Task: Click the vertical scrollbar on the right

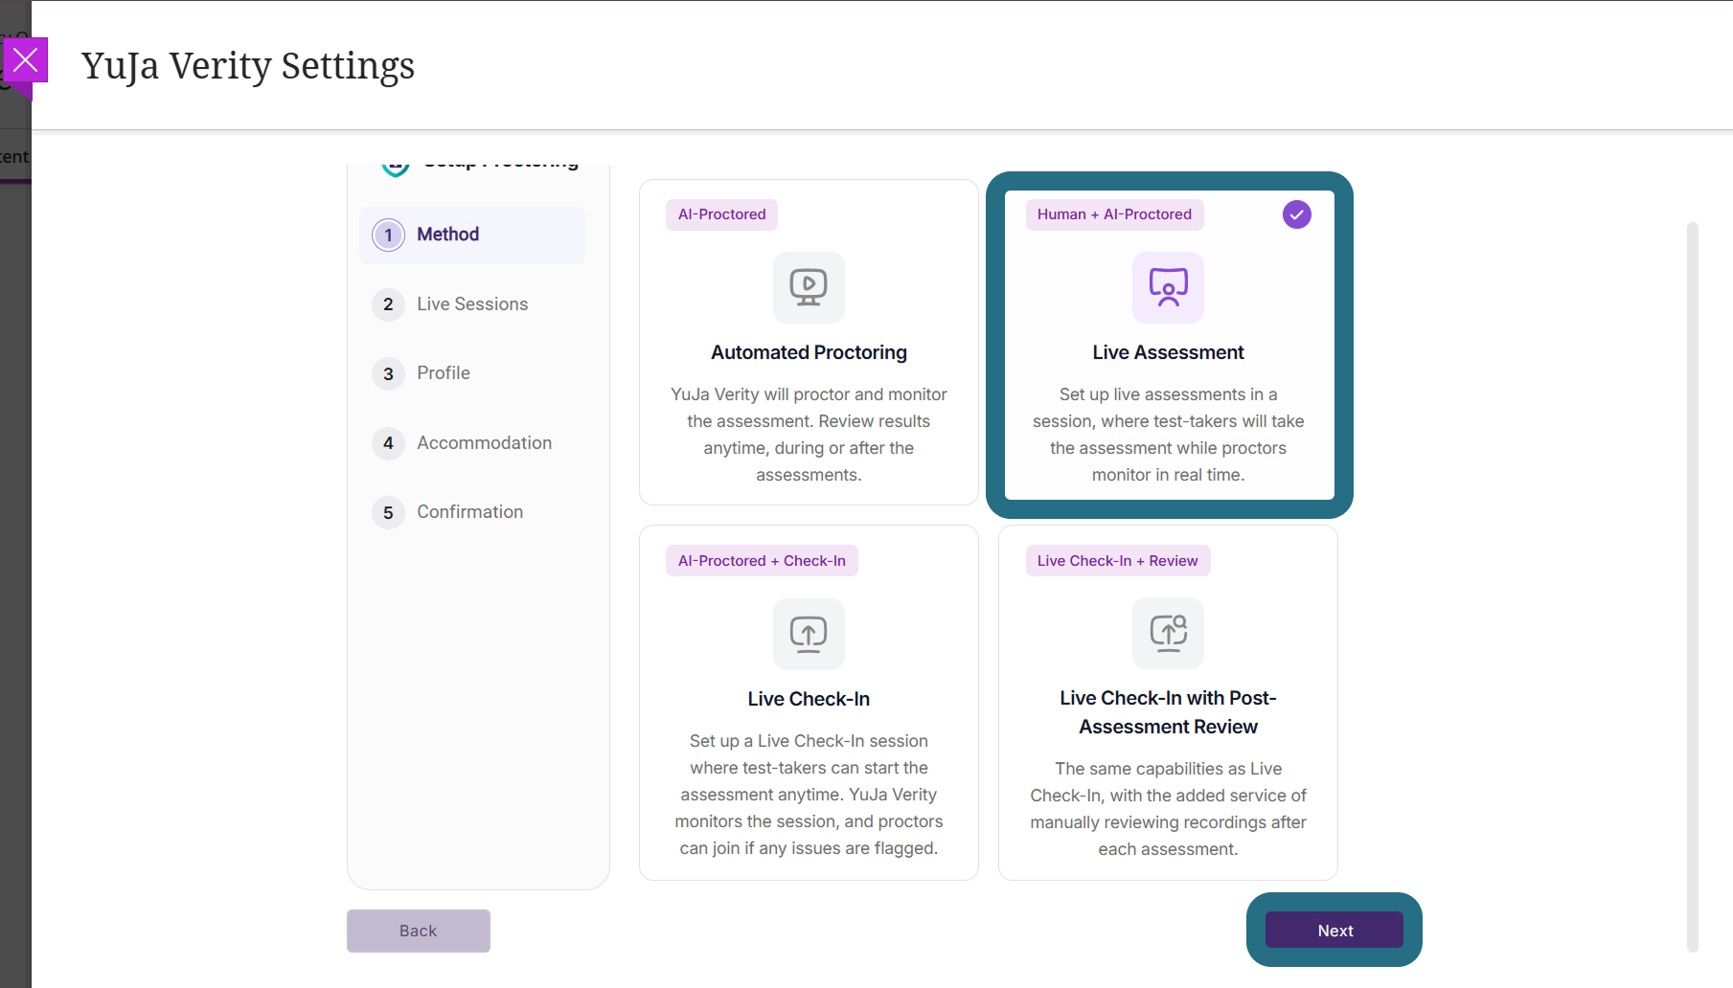Action: coord(1693,587)
